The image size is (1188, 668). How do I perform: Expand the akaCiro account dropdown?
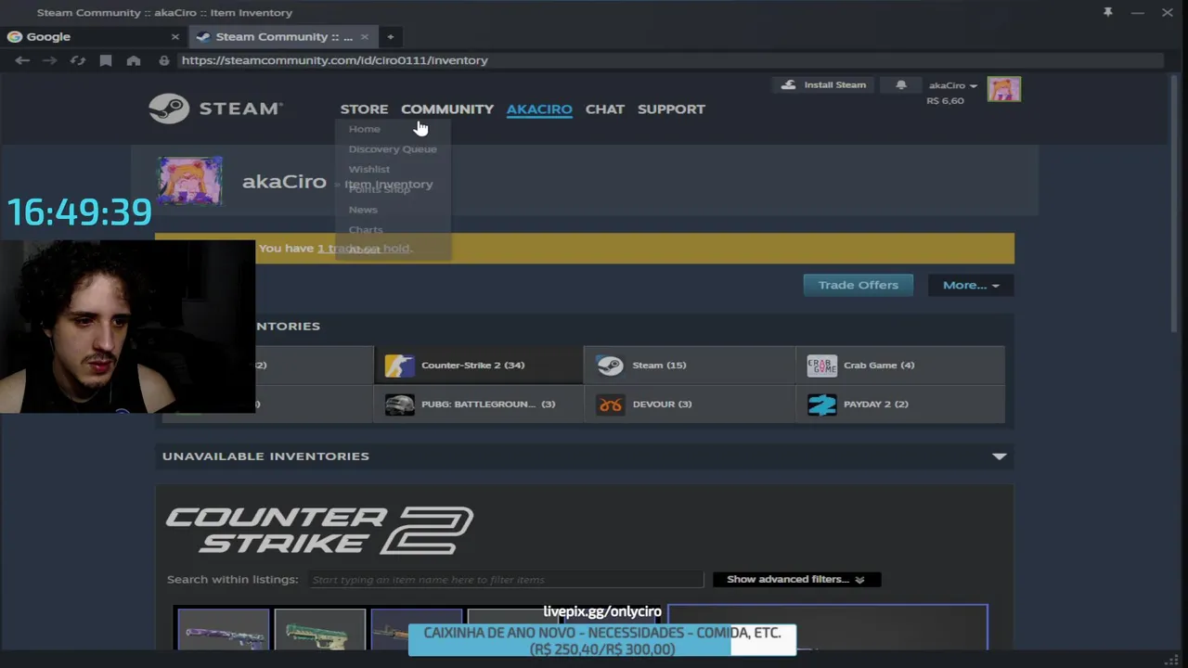tap(952, 85)
